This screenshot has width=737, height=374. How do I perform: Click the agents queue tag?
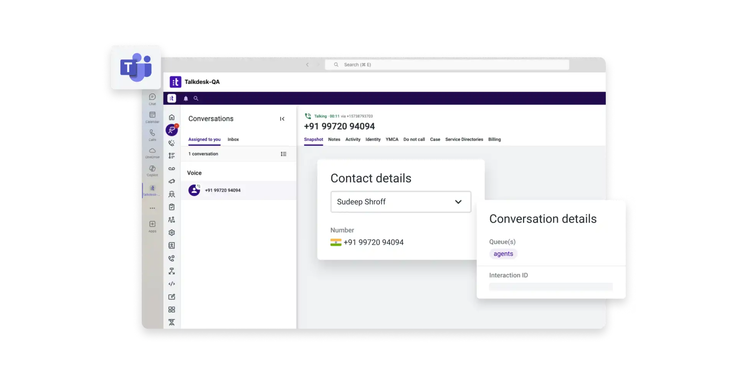pos(503,254)
